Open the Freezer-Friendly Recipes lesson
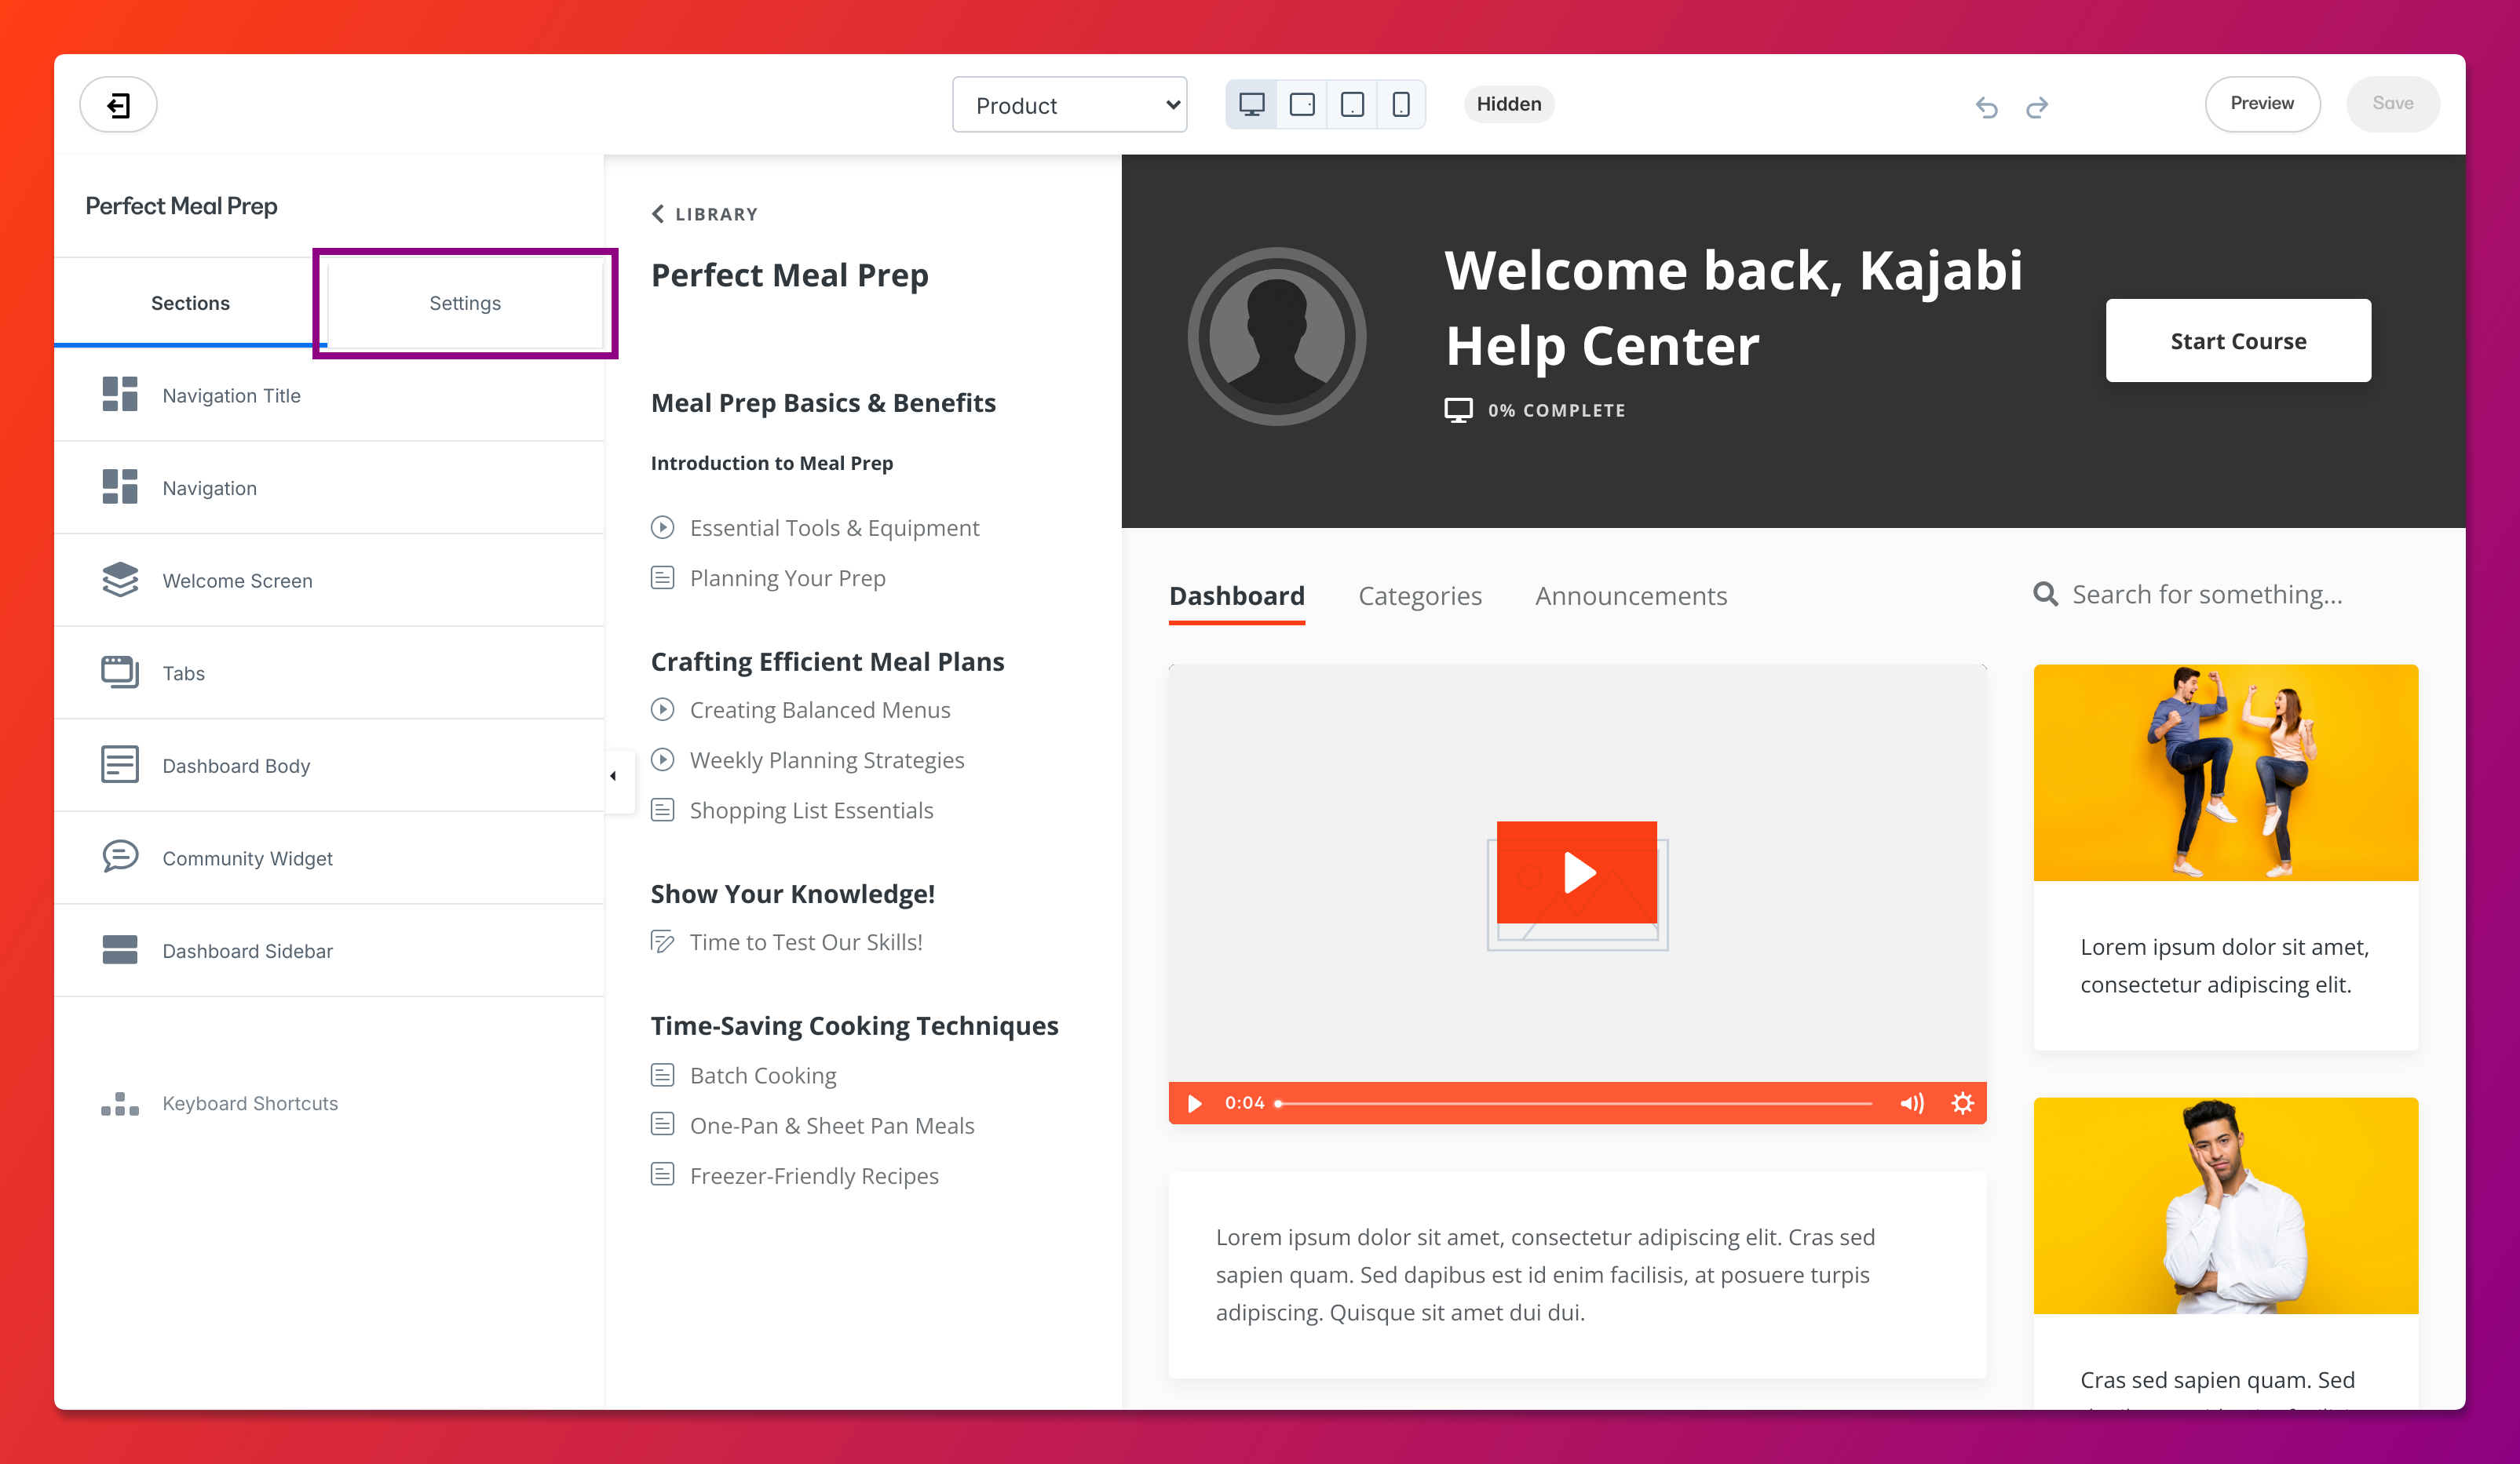2520x1464 pixels. point(814,1175)
